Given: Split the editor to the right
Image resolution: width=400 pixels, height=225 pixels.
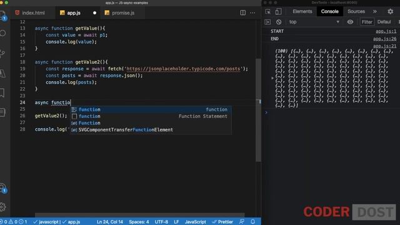Looking at the screenshot, I should pyautogui.click(x=243, y=12).
